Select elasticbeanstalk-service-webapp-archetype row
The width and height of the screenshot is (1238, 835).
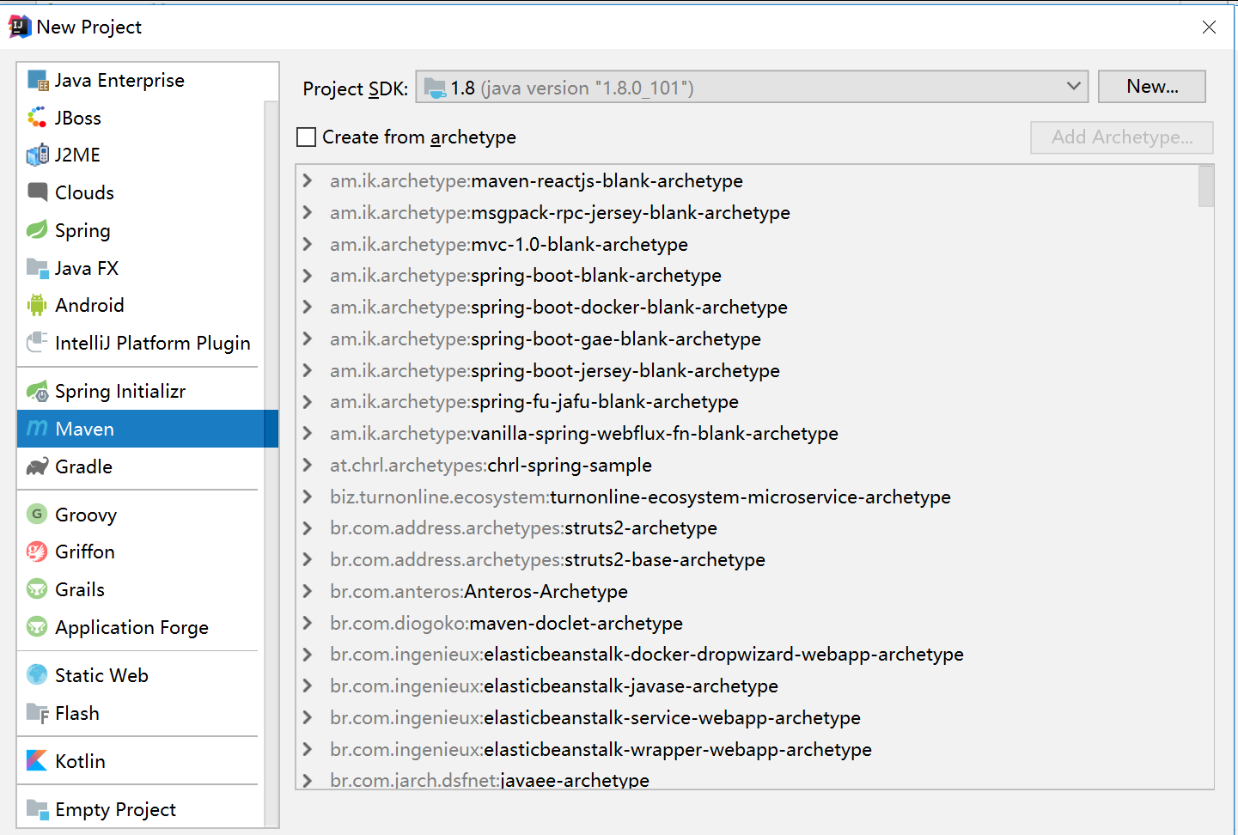(747, 718)
